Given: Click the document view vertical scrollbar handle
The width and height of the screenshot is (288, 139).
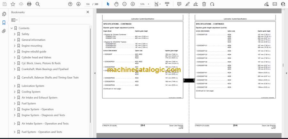Looking at the screenshot, I should pos(283,65).
